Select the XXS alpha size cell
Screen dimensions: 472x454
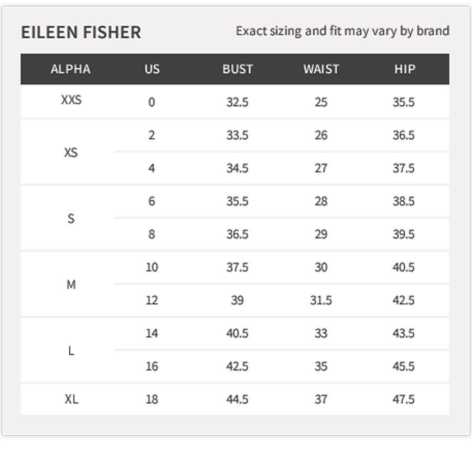pos(71,100)
